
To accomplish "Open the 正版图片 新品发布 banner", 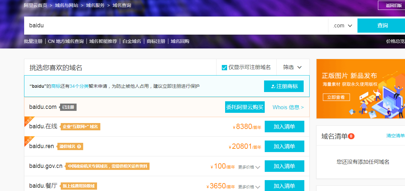I will [x=360, y=89].
